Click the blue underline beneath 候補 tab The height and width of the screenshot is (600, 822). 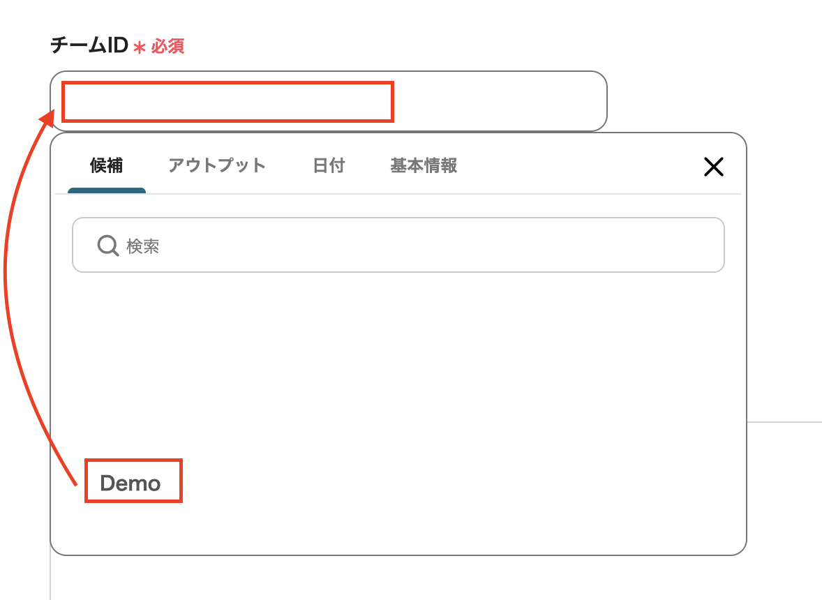(x=107, y=190)
